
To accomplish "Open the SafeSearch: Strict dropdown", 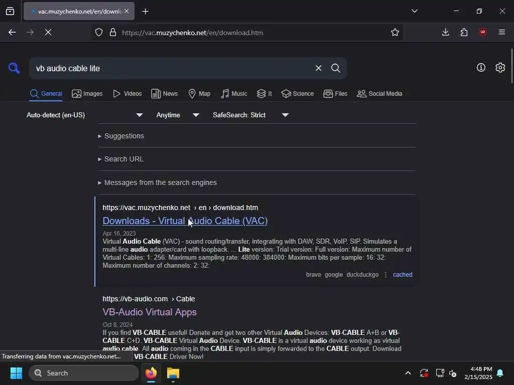I will pos(251,115).
